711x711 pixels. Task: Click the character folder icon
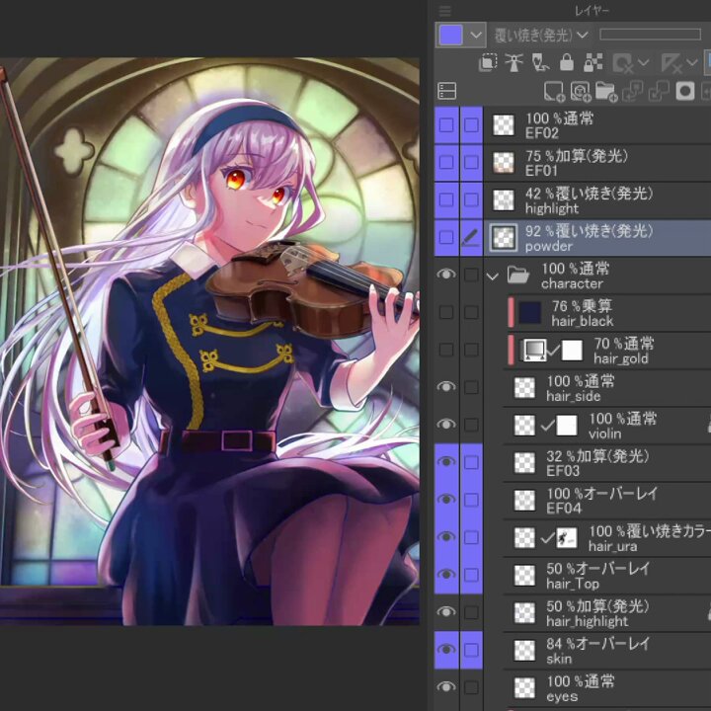pyautogui.click(x=517, y=275)
